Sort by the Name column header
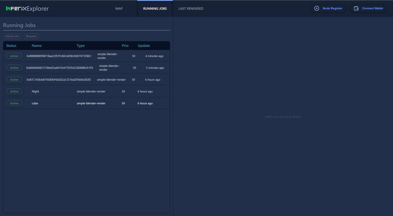 click(37, 46)
